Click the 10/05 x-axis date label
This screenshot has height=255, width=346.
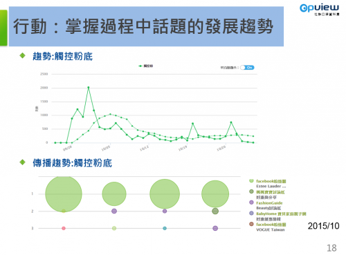tap(106, 149)
